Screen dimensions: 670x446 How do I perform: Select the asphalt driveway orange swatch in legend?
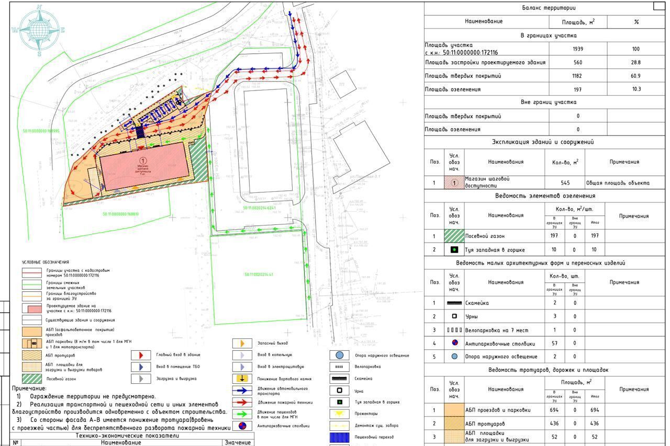coord(31,331)
